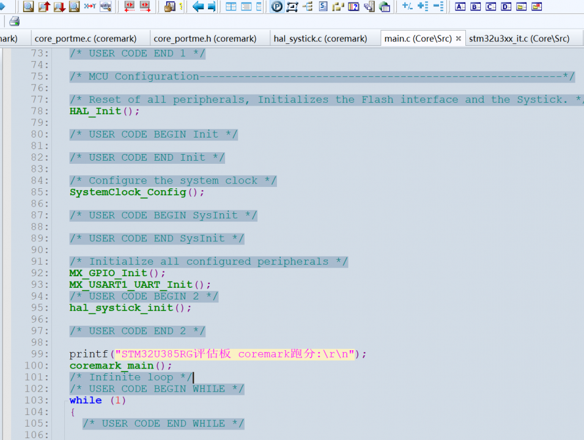Click the single-pane window layout icon
This screenshot has width=584, height=440.
(246, 6)
